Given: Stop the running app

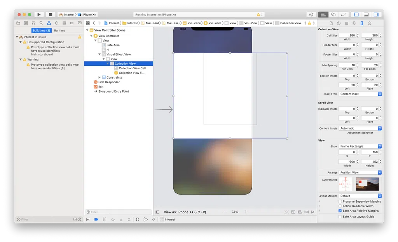Looking at the screenshot, I should [x=51, y=14].
